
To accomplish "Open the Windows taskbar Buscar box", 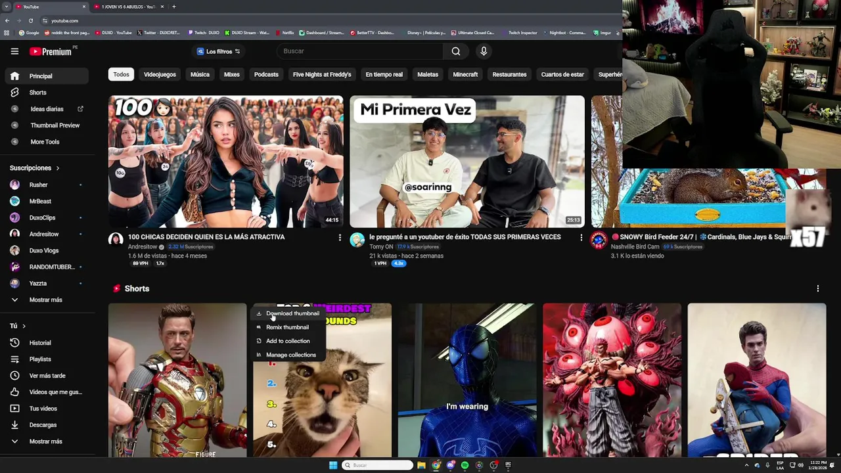I will 377,465.
